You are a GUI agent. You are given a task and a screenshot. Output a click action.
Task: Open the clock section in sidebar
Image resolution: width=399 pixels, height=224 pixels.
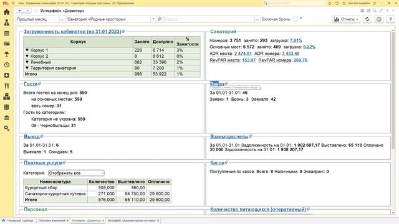coord(7,65)
